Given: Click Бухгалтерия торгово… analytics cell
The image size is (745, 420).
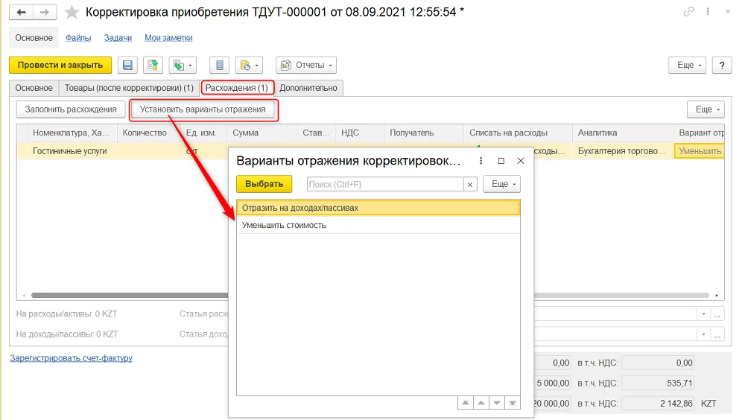Looking at the screenshot, I should [621, 151].
